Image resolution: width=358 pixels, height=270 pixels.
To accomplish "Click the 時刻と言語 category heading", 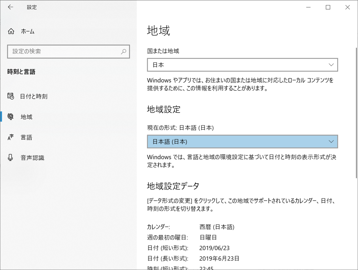I will point(21,72).
